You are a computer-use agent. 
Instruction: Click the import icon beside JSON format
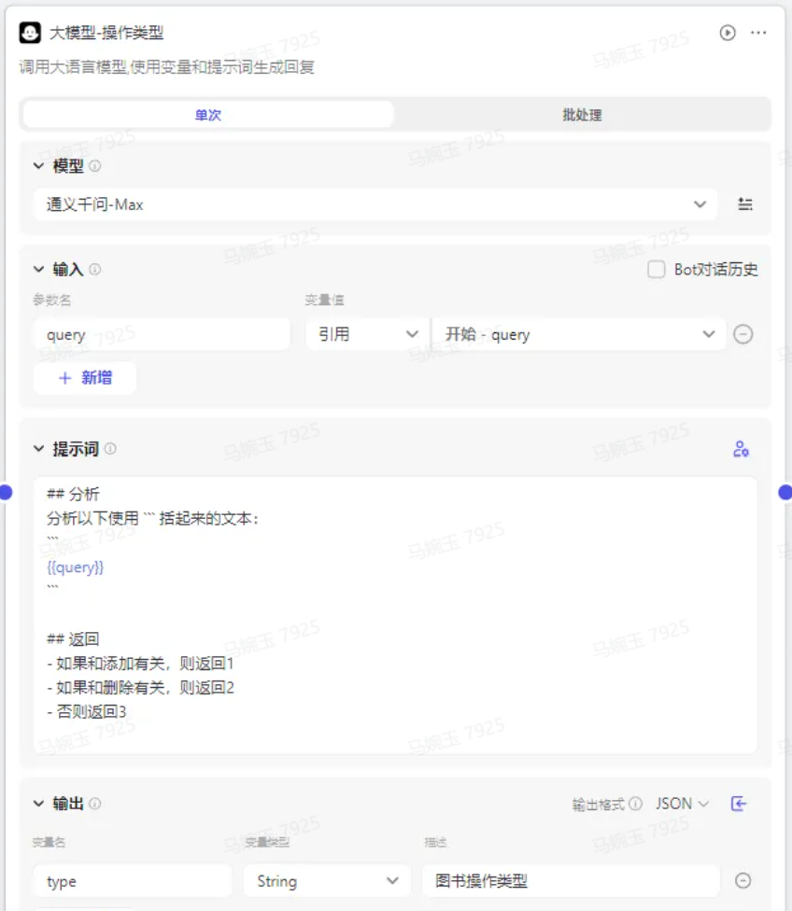pyautogui.click(x=739, y=804)
